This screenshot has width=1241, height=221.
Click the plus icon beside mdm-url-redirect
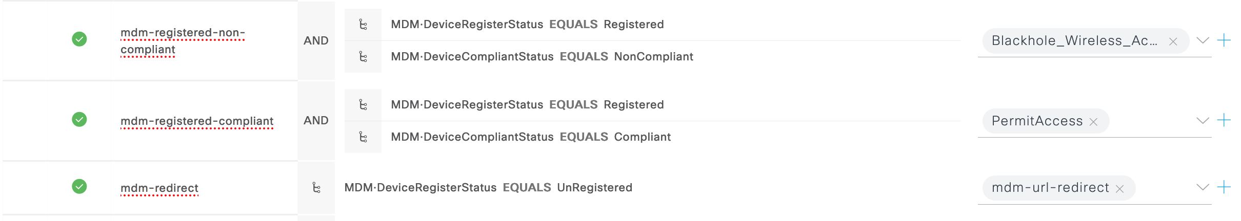coord(1224,187)
